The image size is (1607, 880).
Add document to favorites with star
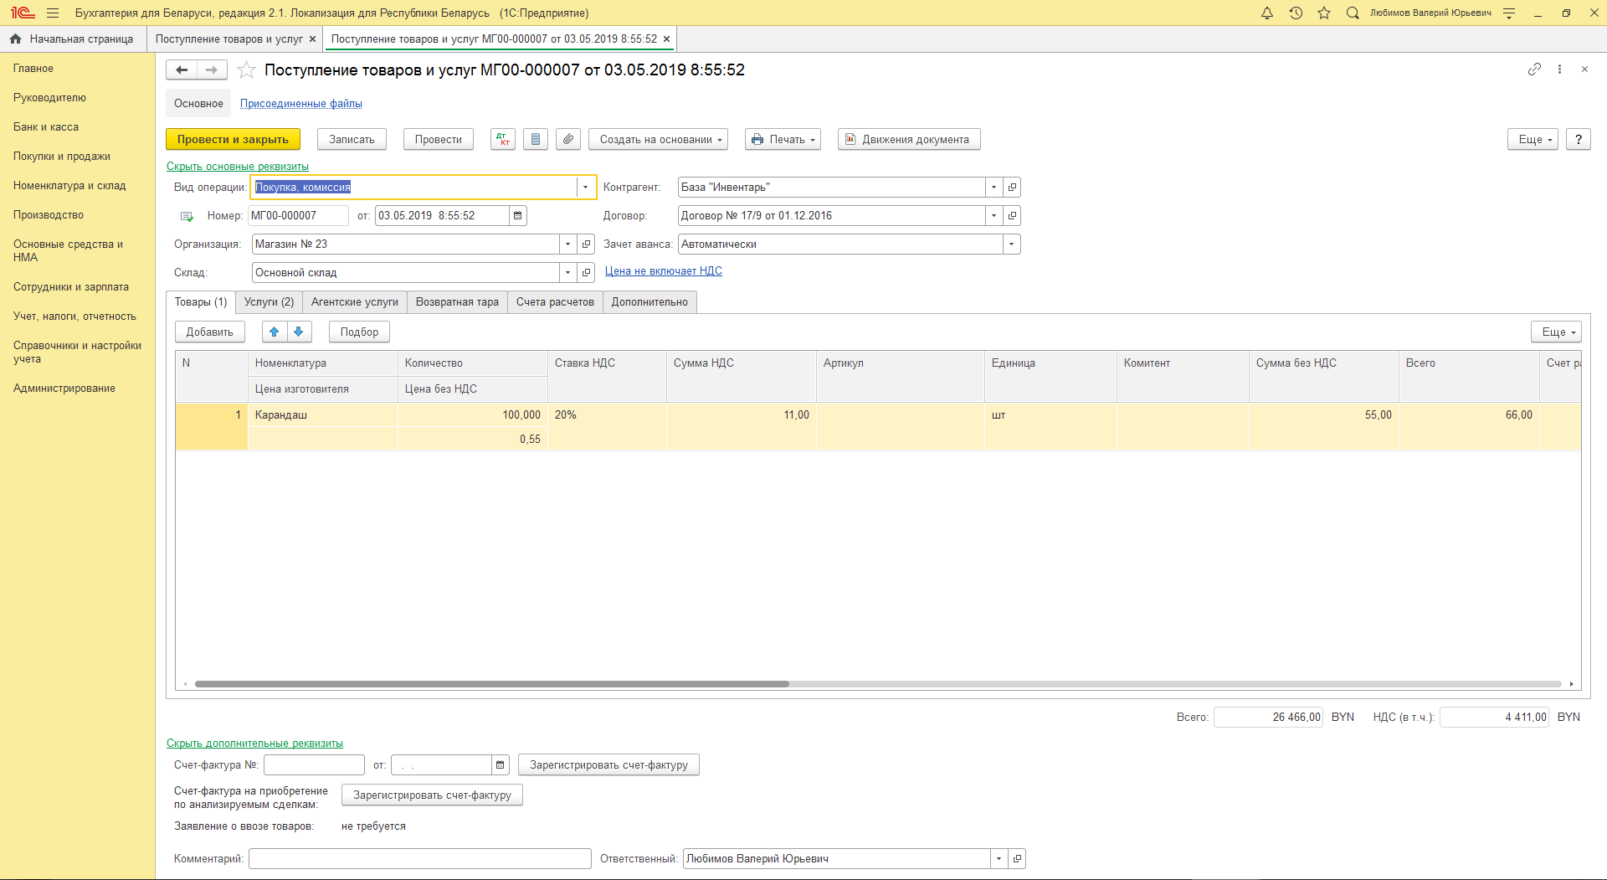pyautogui.click(x=246, y=70)
